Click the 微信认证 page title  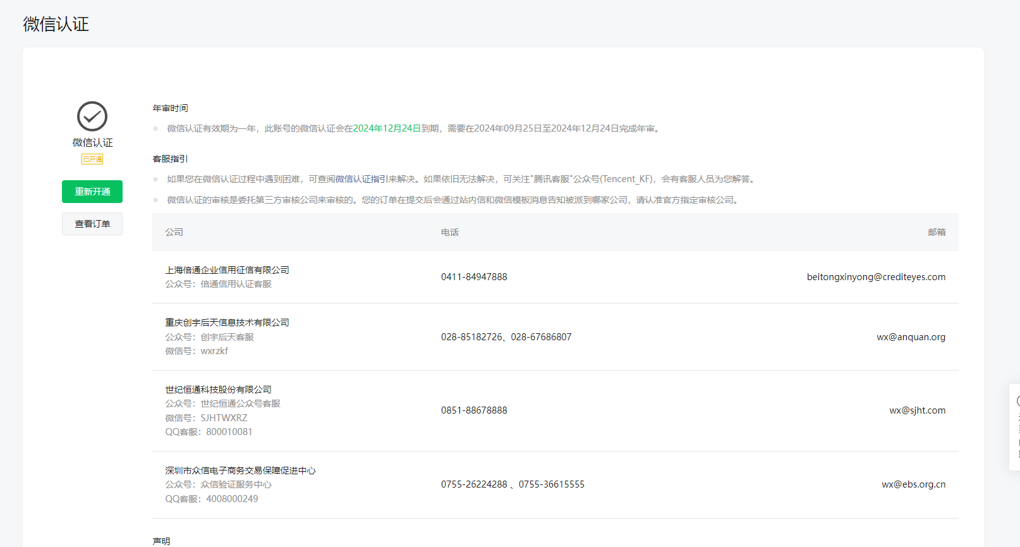click(x=56, y=24)
